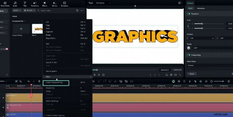The height and width of the screenshot is (117, 233).
Task: Open the Stickers tab
Action: [x=54, y=4]
